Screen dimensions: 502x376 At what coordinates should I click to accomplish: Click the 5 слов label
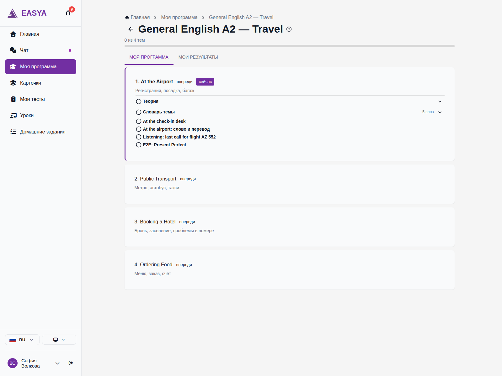(x=428, y=112)
